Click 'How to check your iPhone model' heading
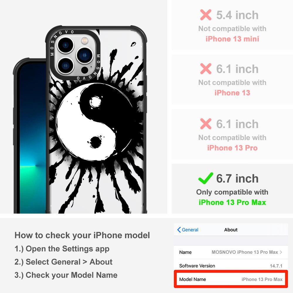This screenshot has width=293, height=293. click(82, 235)
